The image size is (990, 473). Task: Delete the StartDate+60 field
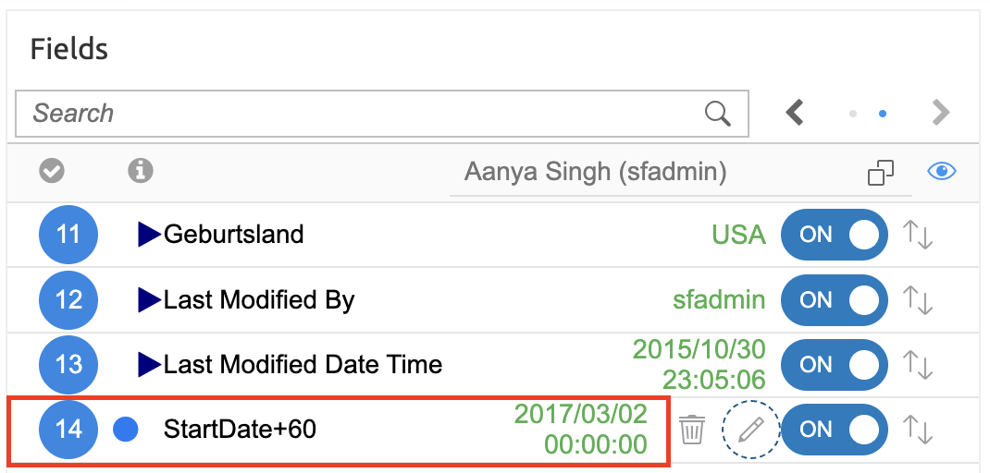pos(692,430)
